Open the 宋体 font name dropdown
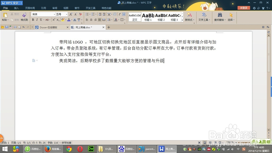The height and width of the screenshot is (153, 272). click(x=54, y=14)
